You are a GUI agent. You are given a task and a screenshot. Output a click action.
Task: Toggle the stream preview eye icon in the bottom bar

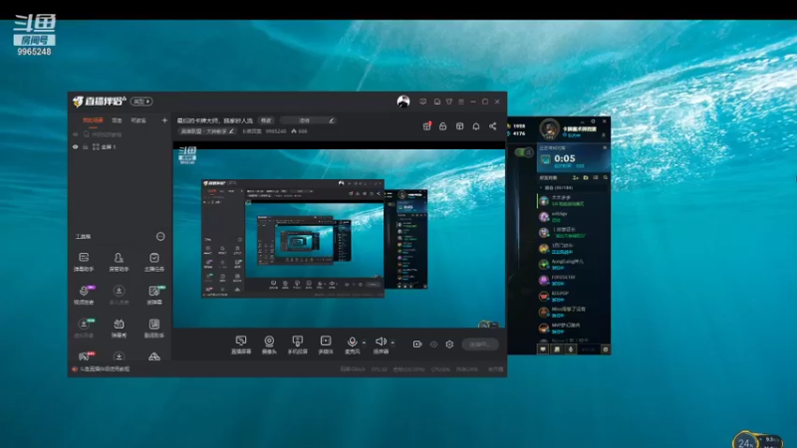pyautogui.click(x=433, y=344)
